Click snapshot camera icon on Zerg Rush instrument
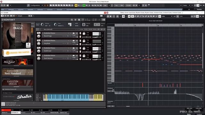 click(x=74, y=41)
